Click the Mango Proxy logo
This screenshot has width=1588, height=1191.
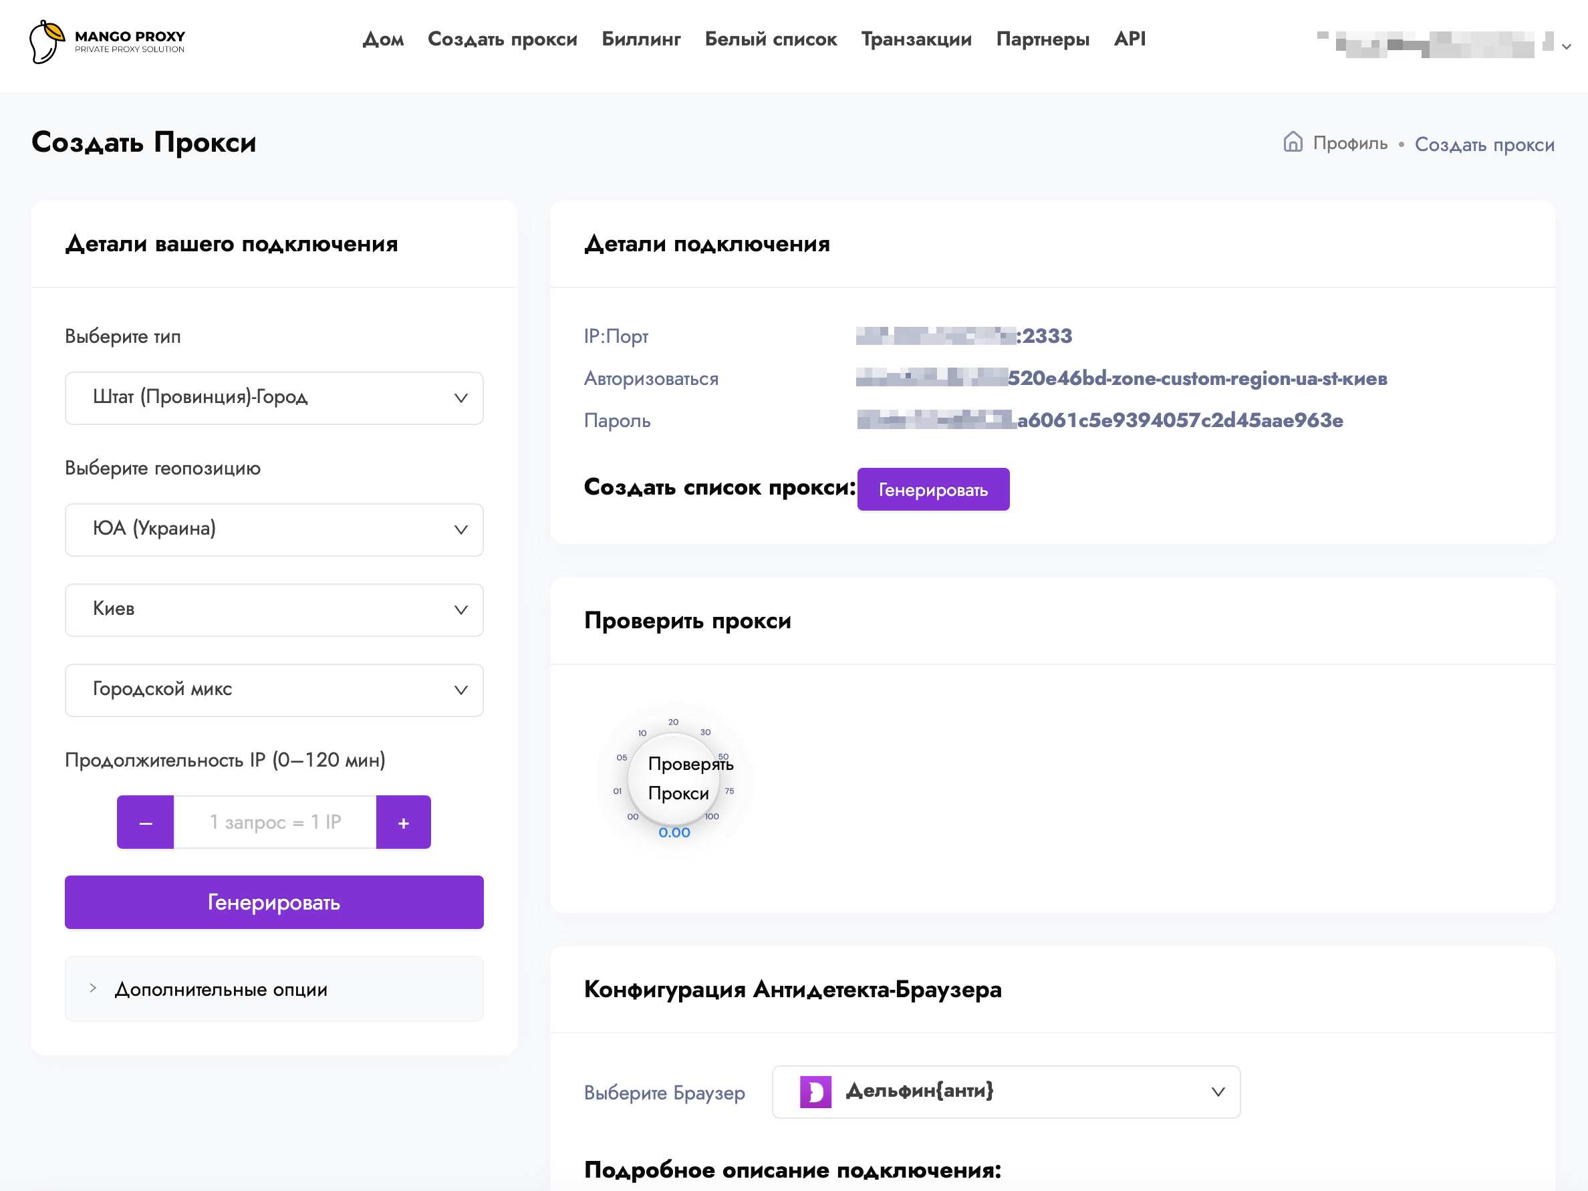tap(106, 41)
